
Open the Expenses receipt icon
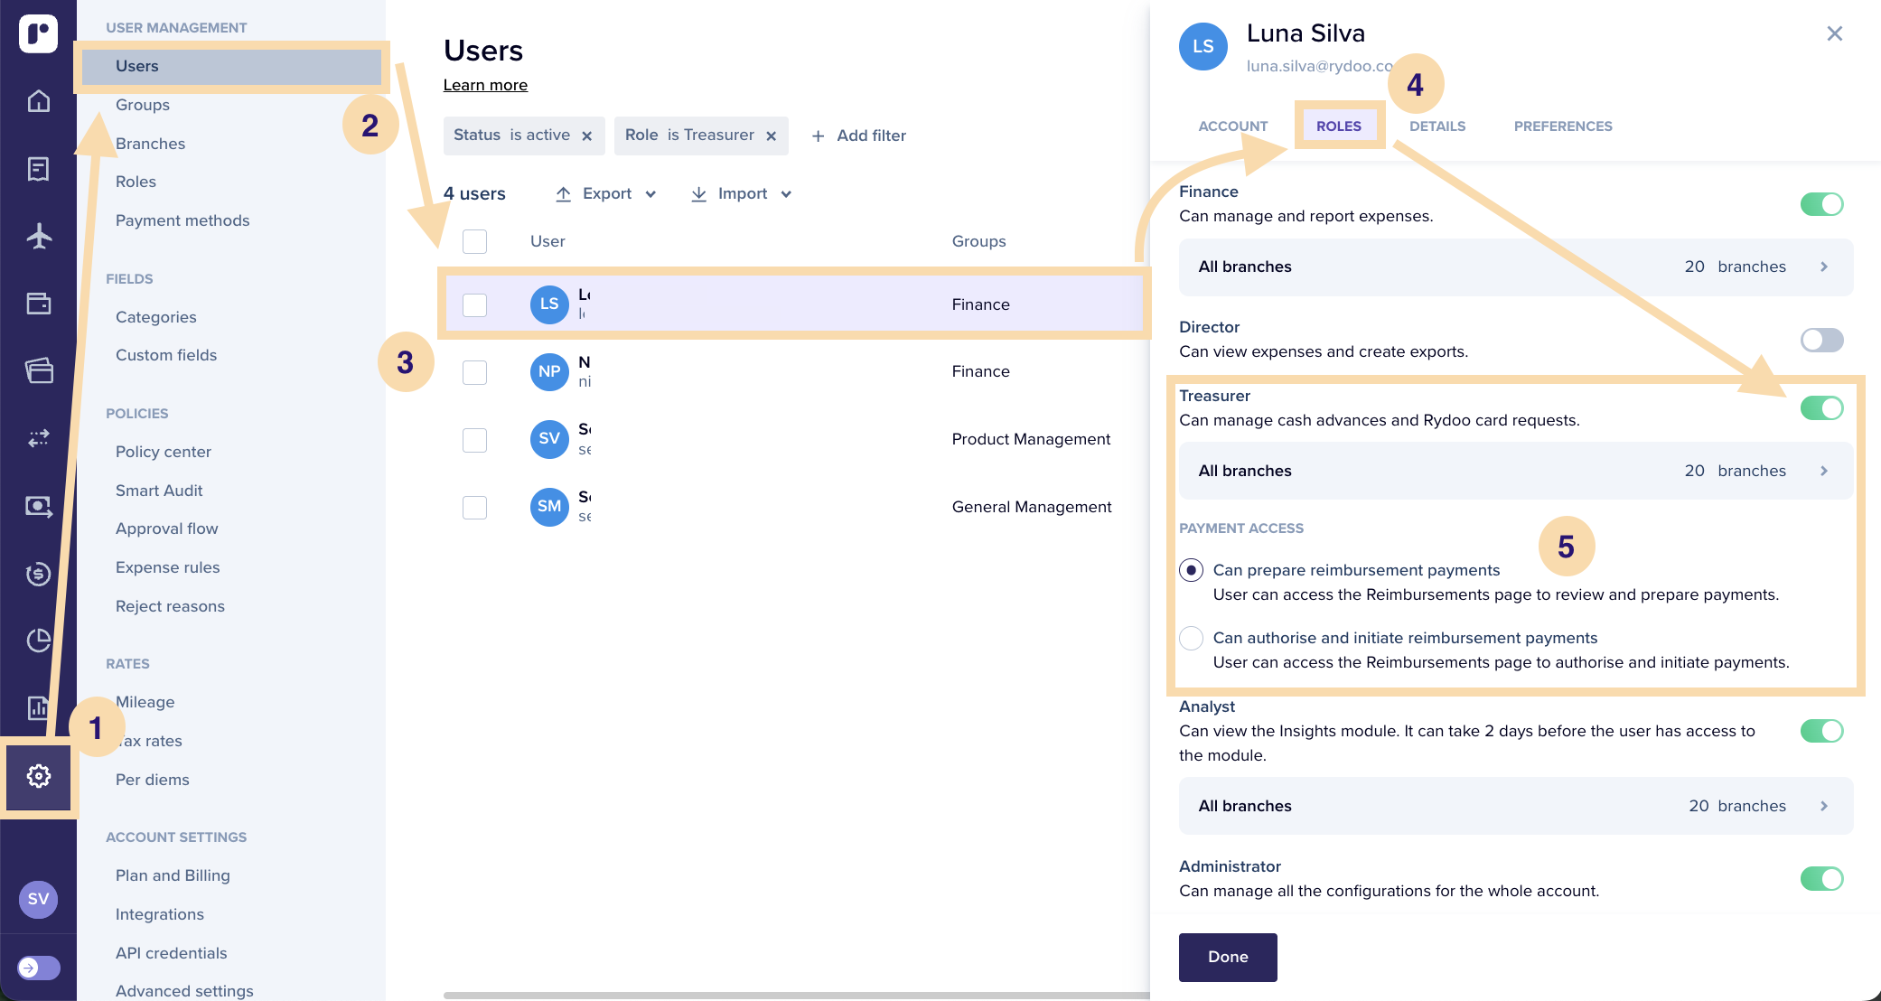tap(38, 169)
